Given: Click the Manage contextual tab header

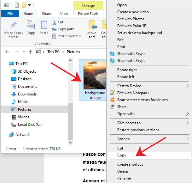Looking at the screenshot, I should click(88, 6).
